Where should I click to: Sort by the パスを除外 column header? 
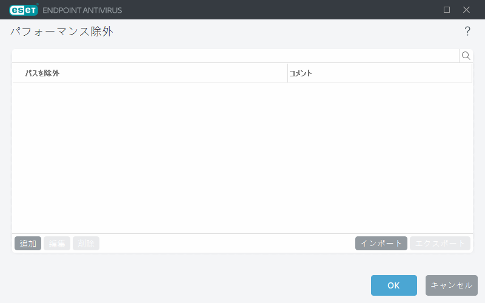[x=42, y=73]
